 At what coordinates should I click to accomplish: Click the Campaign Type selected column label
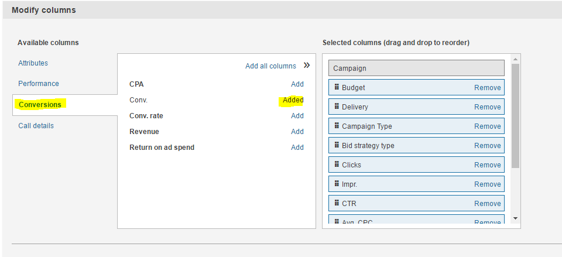tap(367, 126)
